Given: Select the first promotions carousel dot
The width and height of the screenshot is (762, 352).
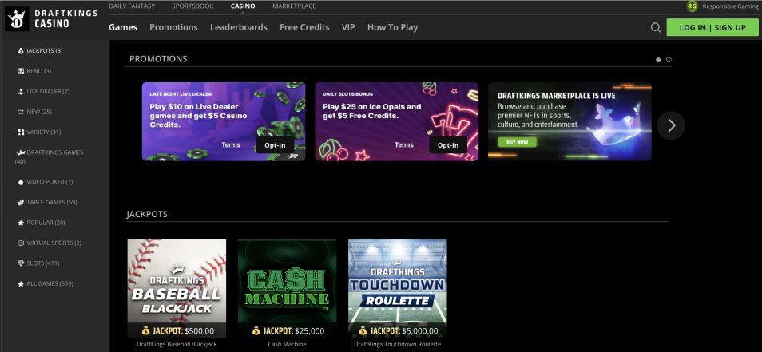Looking at the screenshot, I should pyautogui.click(x=658, y=60).
